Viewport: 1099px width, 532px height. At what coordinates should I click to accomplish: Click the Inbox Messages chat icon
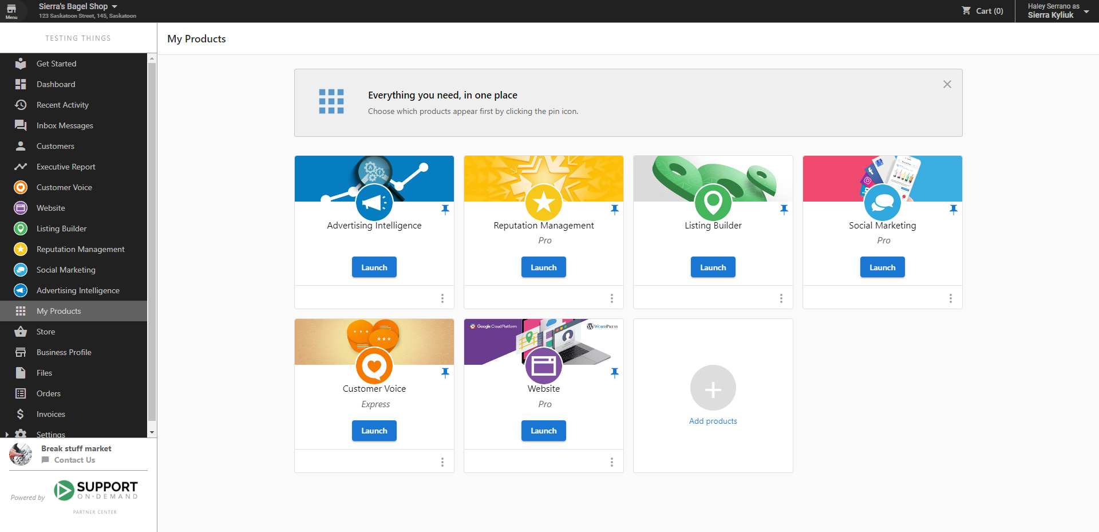(21, 125)
